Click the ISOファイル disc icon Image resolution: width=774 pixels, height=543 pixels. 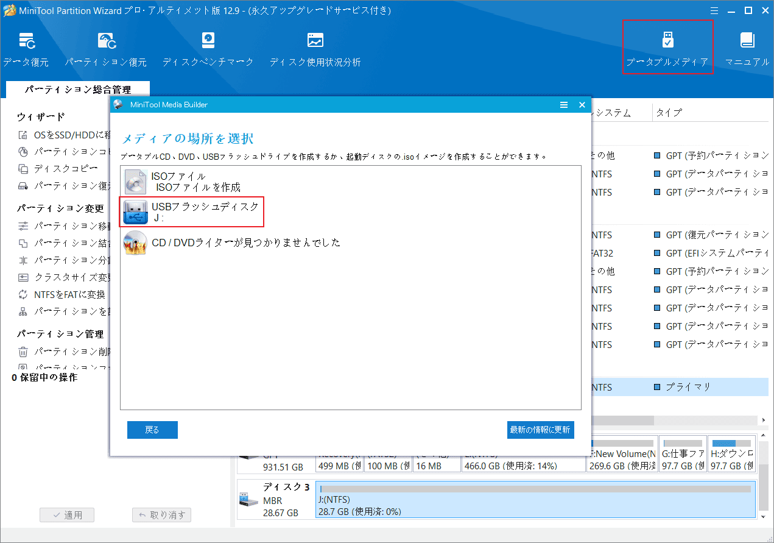pyautogui.click(x=136, y=182)
